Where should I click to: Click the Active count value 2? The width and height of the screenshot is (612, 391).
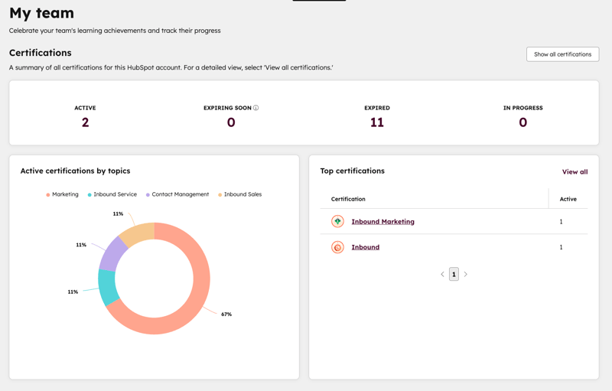click(x=85, y=122)
